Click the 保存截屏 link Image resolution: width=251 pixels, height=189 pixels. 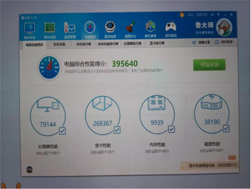point(227,42)
